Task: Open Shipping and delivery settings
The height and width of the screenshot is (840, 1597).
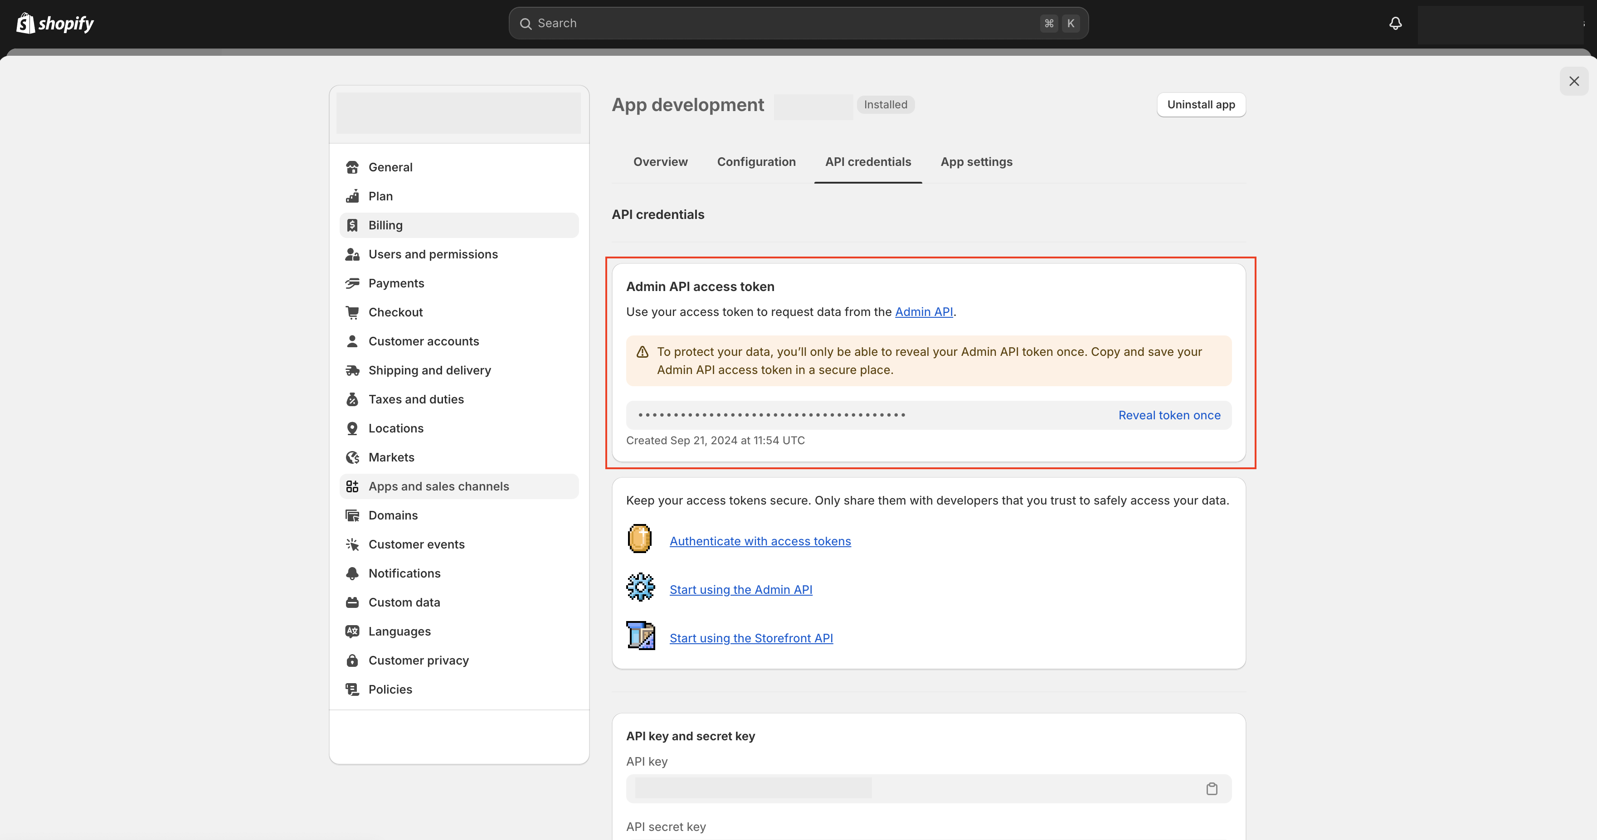Action: click(x=459, y=371)
